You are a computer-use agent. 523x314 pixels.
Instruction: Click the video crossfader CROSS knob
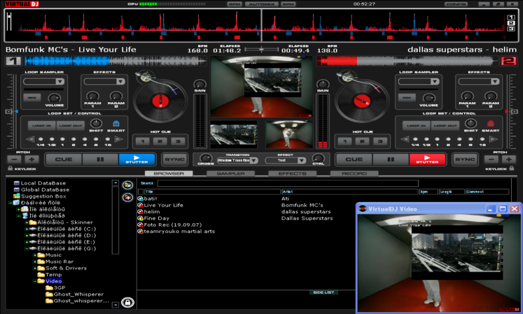[x=205, y=158]
